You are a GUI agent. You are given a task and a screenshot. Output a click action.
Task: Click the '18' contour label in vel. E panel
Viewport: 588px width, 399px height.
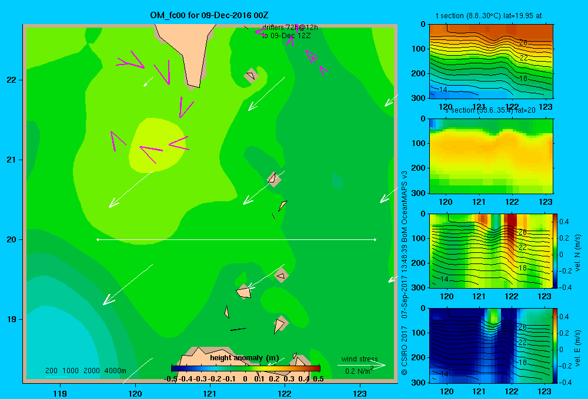click(x=523, y=362)
